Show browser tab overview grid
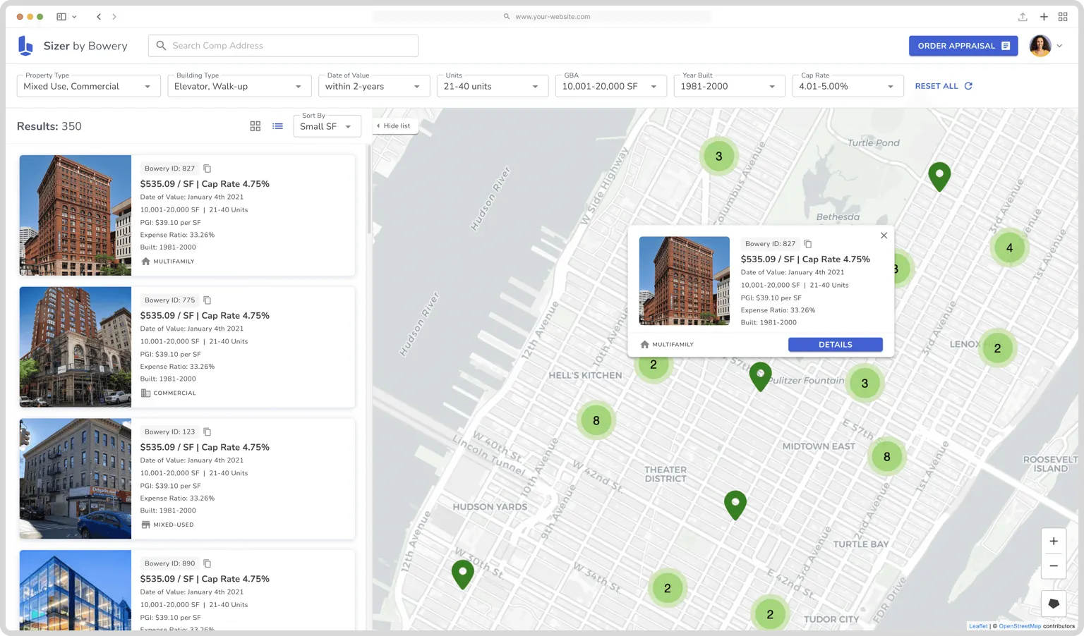This screenshot has height=636, width=1084. [1063, 16]
